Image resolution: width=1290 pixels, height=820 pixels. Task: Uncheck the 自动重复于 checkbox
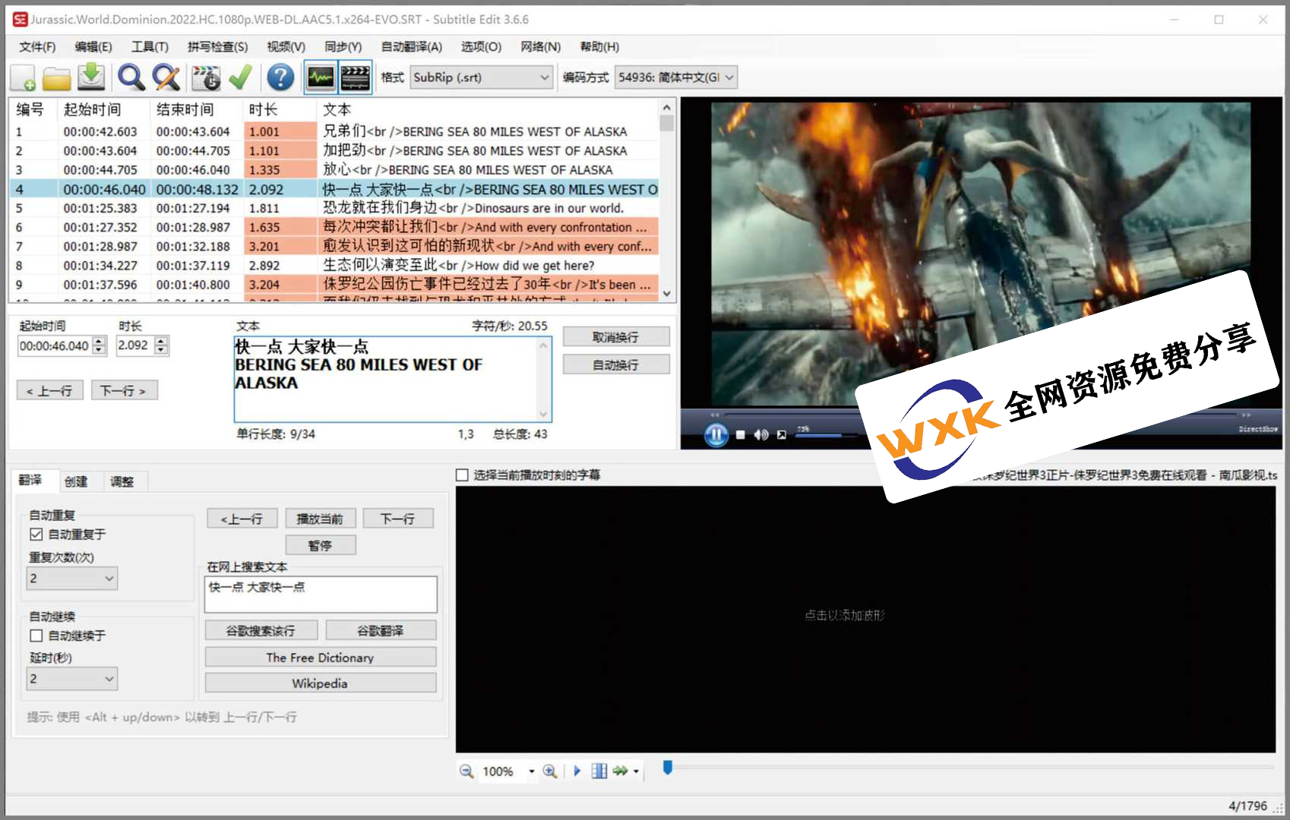(x=36, y=535)
